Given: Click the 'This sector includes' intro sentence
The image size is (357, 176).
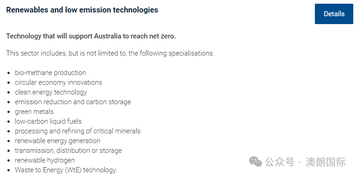Looking at the screenshot, I should [110, 54].
